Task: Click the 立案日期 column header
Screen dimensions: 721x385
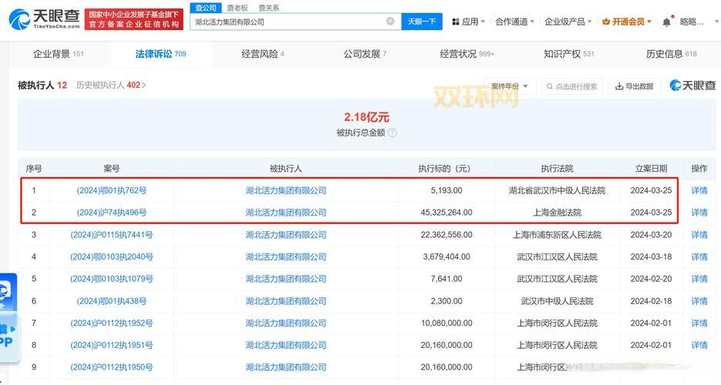Action: tap(651, 169)
